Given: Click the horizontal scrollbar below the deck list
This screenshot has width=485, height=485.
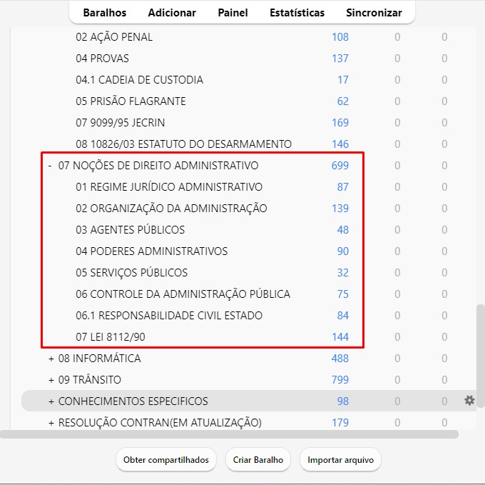Looking at the screenshot, I should [x=229, y=434].
